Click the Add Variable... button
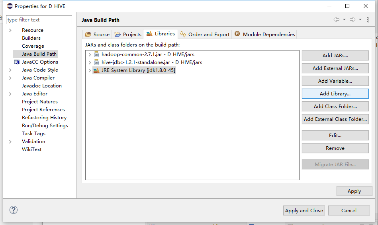378x225 pixels. click(335, 81)
